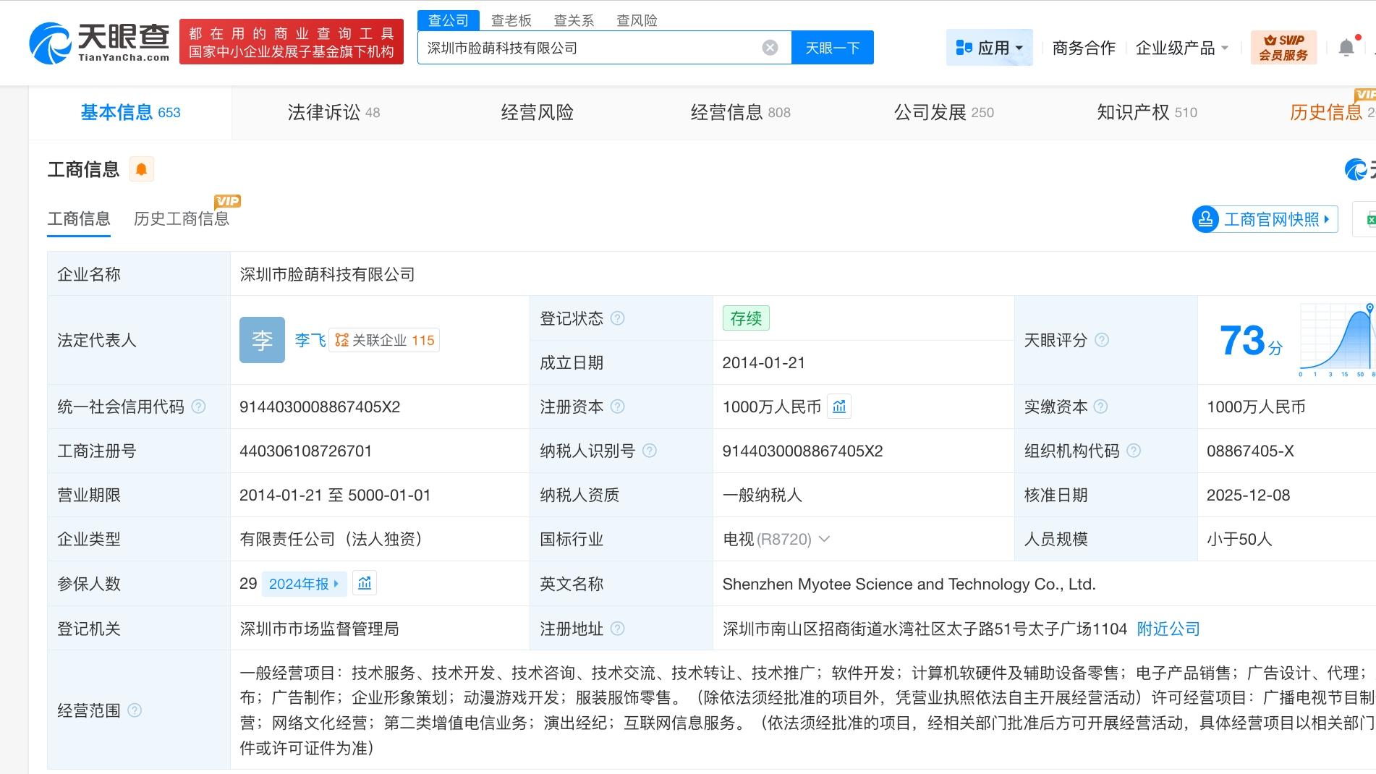The height and width of the screenshot is (774, 1376).
Task: Click the help icon beside 登记状态
Action: click(x=616, y=318)
